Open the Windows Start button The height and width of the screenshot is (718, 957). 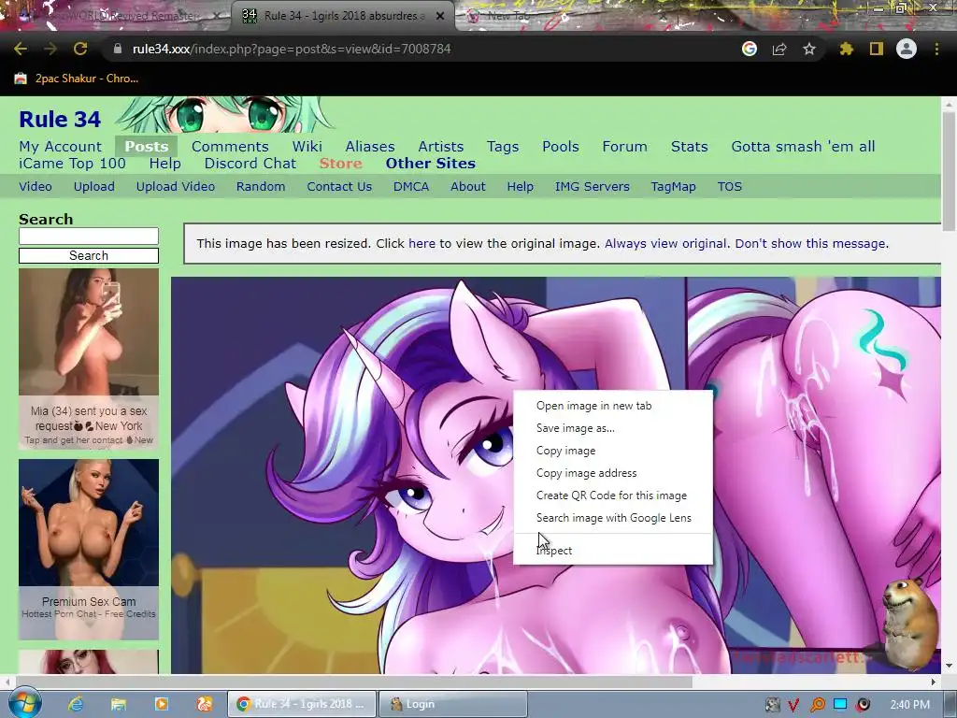pyautogui.click(x=24, y=703)
